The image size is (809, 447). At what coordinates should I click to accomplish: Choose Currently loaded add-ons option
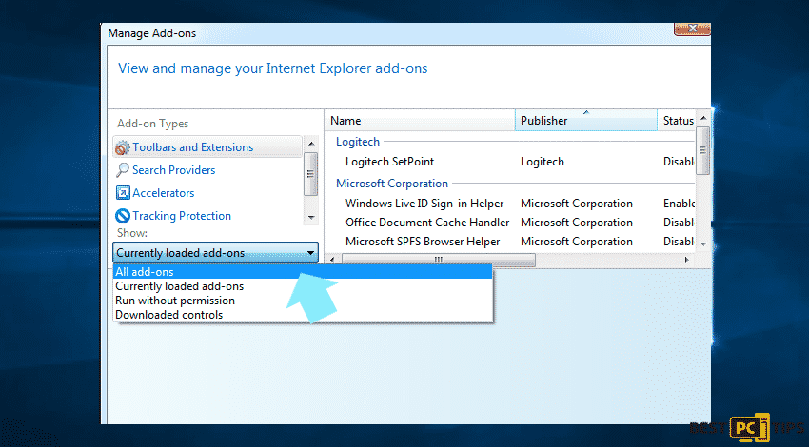(x=303, y=286)
